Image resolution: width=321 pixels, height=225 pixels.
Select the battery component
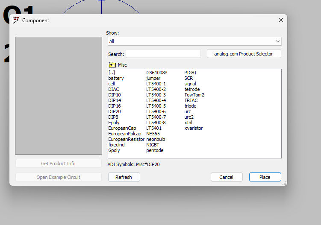[x=116, y=79]
